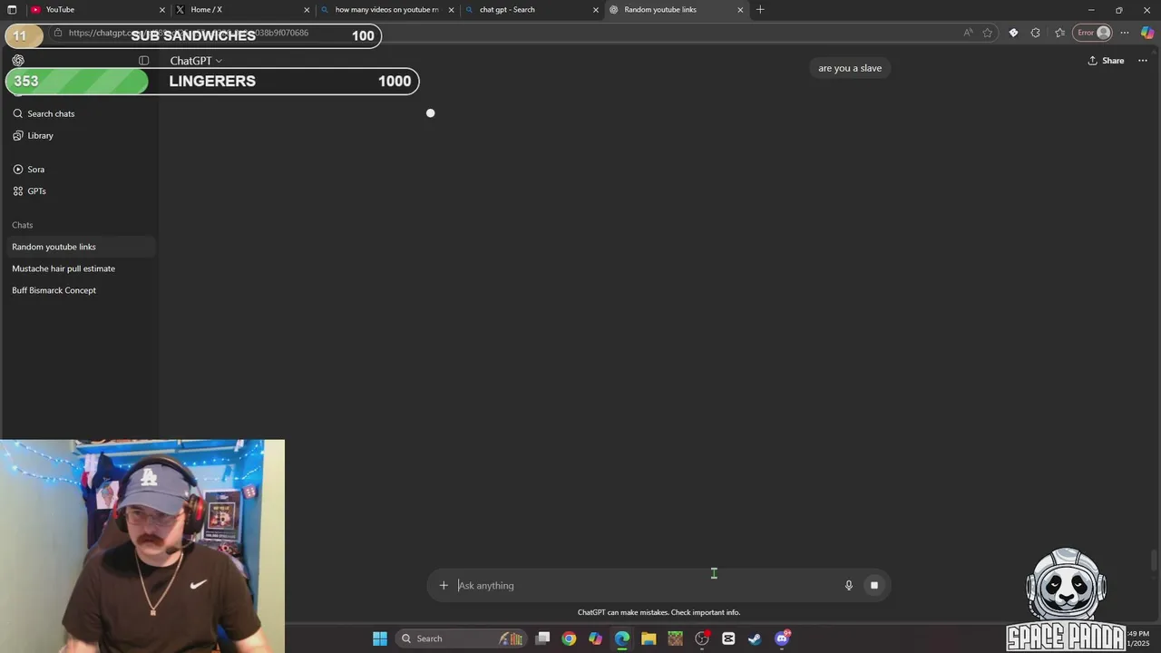The width and height of the screenshot is (1161, 653).
Task: Activate the microphone dictation icon
Action: pyautogui.click(x=849, y=586)
